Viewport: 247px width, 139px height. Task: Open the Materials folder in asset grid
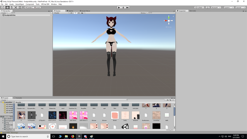click(52, 107)
